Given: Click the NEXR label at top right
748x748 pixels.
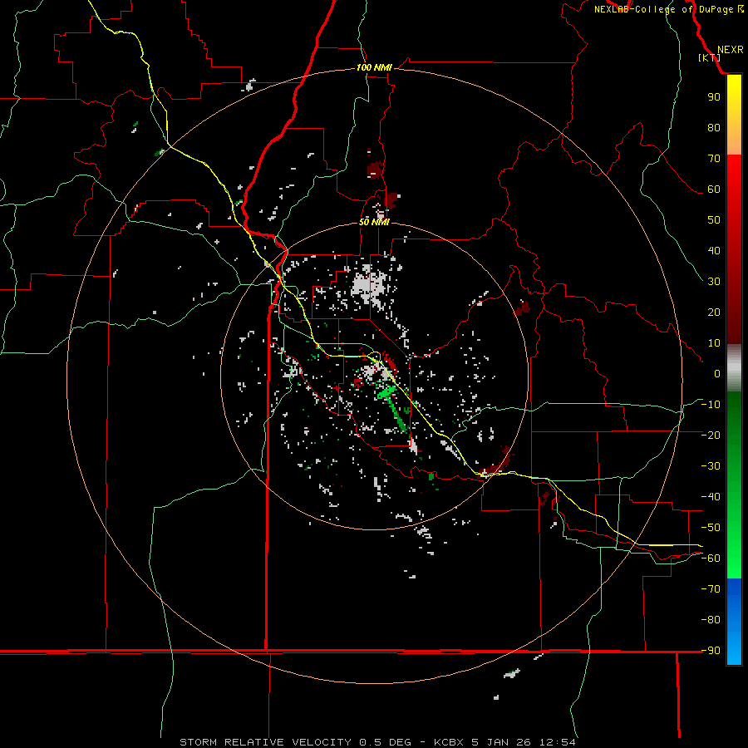Looking at the screenshot, I should (x=731, y=50).
